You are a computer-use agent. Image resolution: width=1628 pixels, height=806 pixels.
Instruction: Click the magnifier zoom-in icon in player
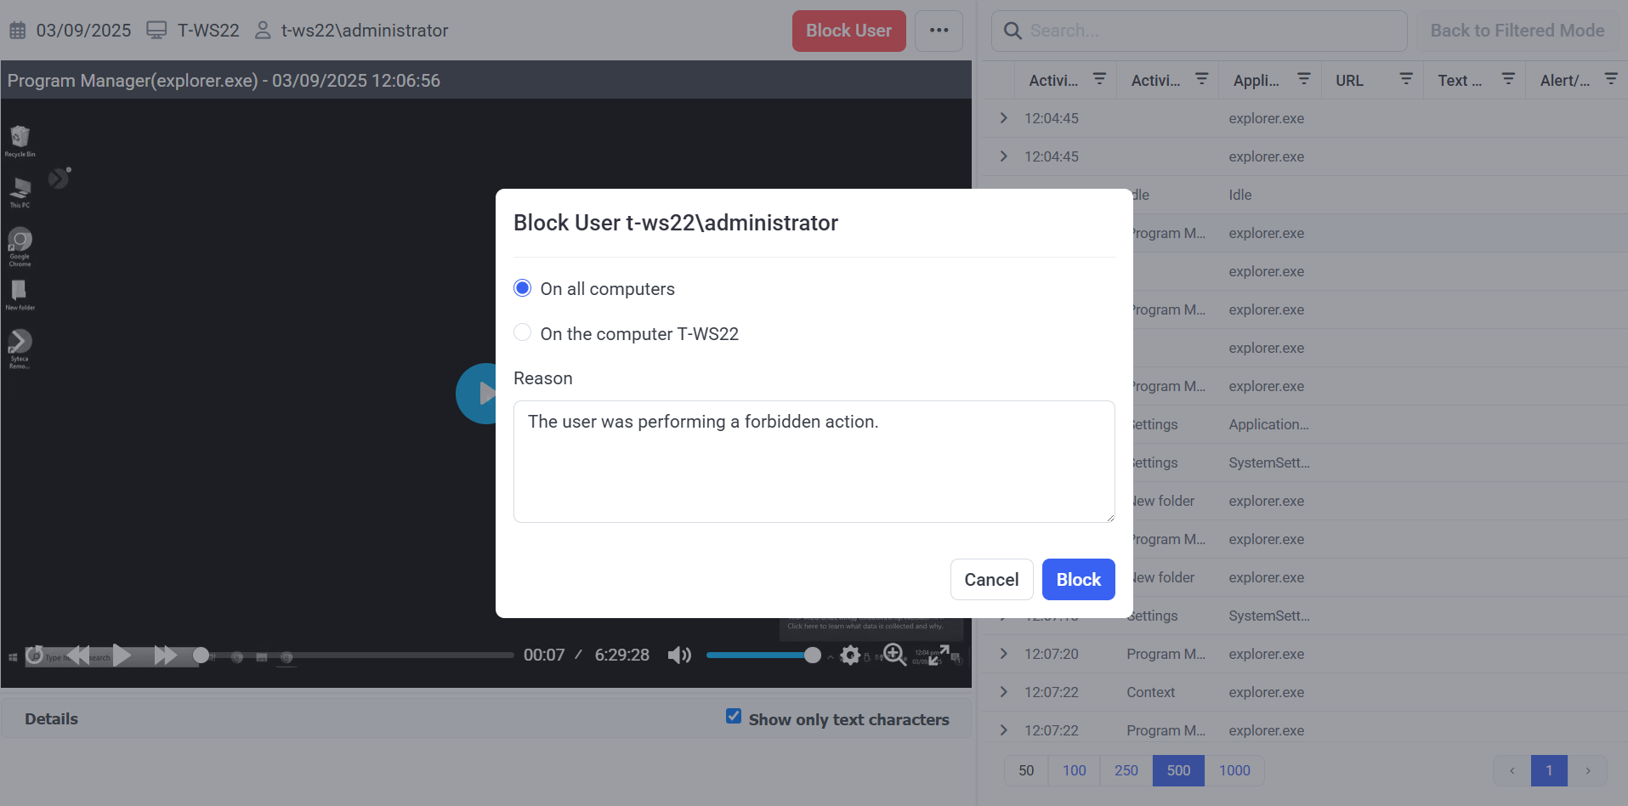pyautogui.click(x=893, y=654)
